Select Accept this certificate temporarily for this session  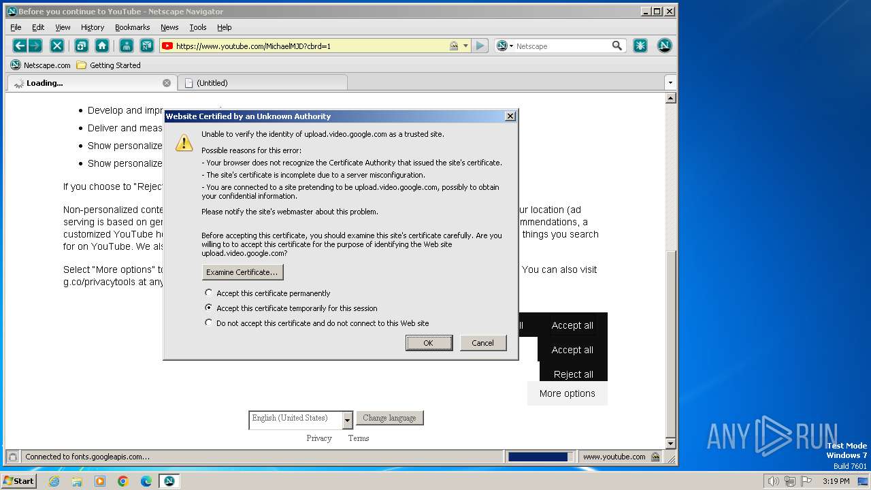[291, 308]
